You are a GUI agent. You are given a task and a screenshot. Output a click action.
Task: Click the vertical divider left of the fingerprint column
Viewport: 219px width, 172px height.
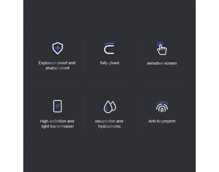coord(139,115)
